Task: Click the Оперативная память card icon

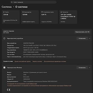Action: click(x=42, y=12)
